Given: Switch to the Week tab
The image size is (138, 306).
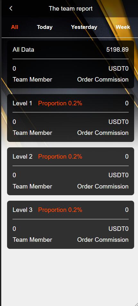Looking at the screenshot, I should point(123,27).
